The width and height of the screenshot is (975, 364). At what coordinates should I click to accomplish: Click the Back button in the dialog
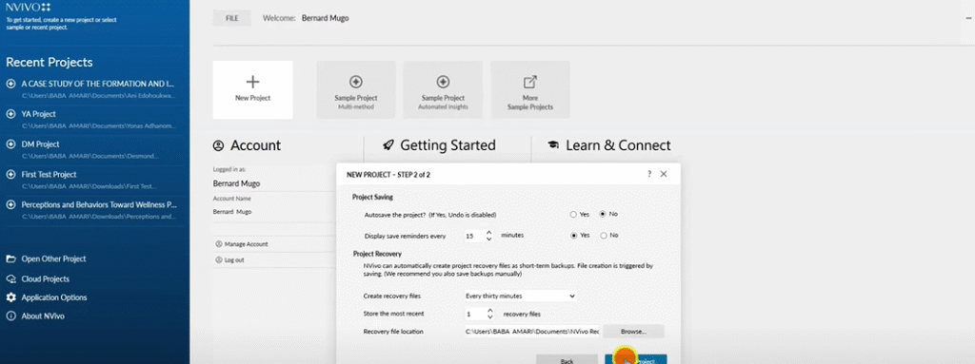tap(567, 359)
